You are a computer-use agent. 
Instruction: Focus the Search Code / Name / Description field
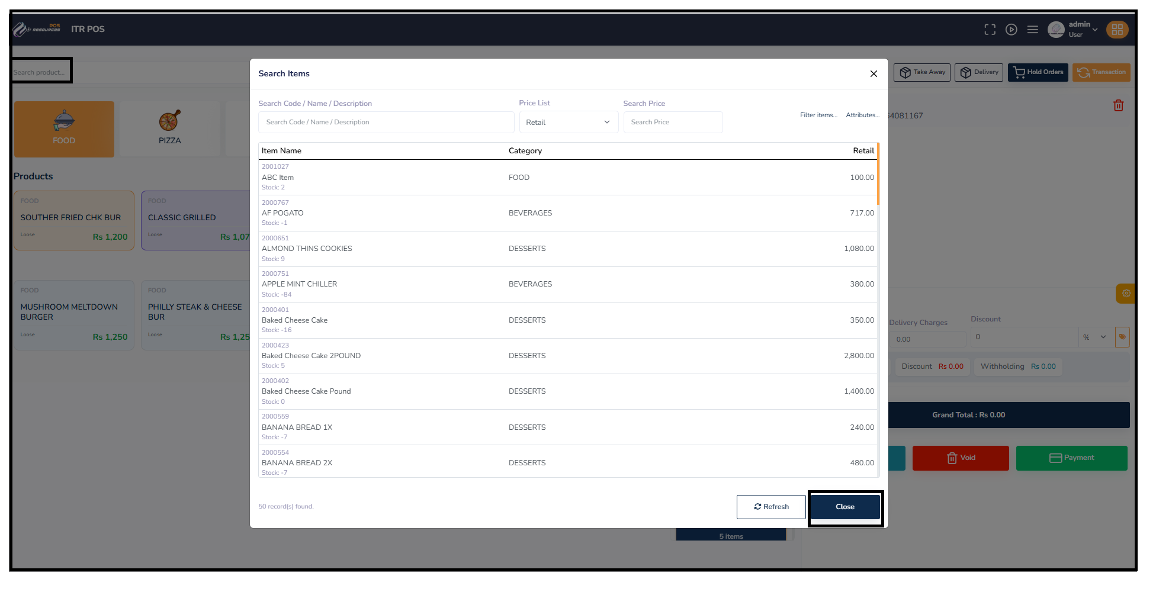(386, 123)
